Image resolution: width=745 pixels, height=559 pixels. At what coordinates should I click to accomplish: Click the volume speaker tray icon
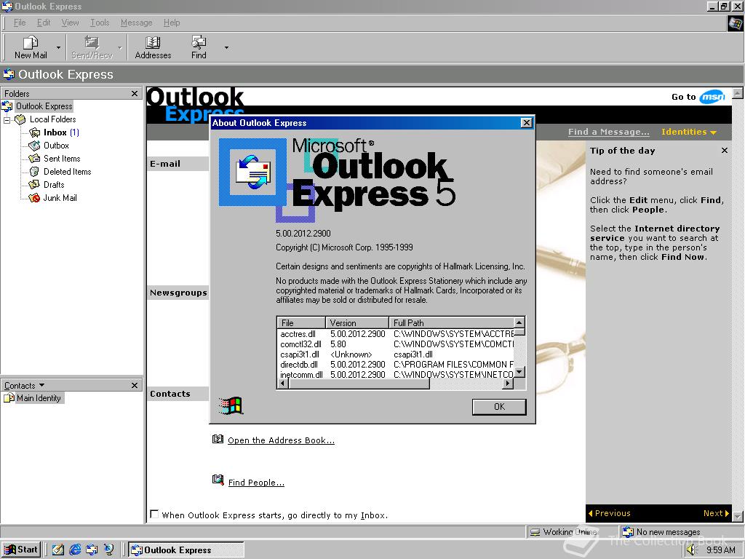tap(691, 550)
